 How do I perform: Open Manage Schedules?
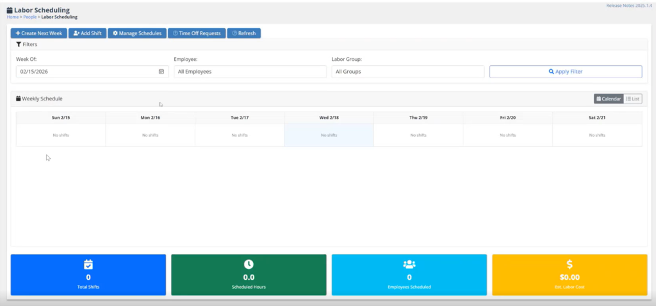(136, 33)
